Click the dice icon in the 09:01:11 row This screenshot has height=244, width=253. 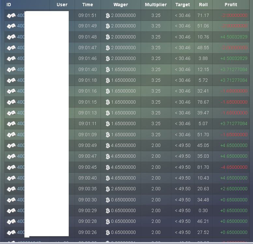(11, 124)
